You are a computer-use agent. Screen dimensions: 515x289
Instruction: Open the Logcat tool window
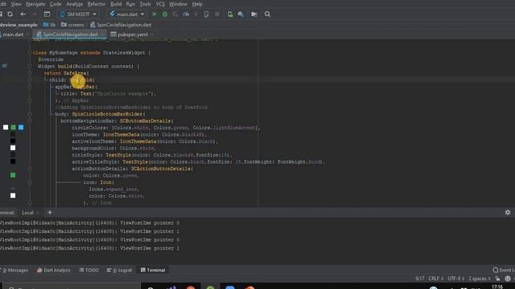pyautogui.click(x=119, y=270)
